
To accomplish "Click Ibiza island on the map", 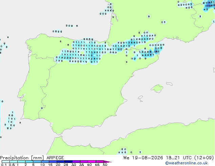I will coord(140,98).
